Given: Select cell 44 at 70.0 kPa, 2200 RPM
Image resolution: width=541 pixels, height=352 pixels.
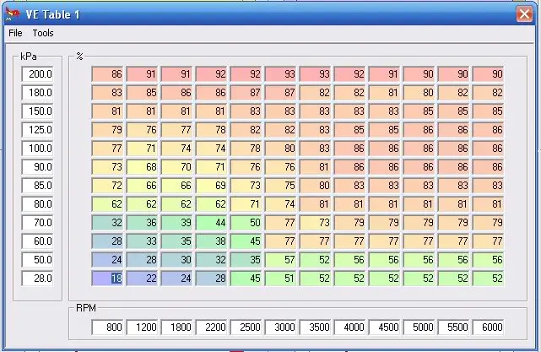Looking at the screenshot, I should (x=212, y=223).
